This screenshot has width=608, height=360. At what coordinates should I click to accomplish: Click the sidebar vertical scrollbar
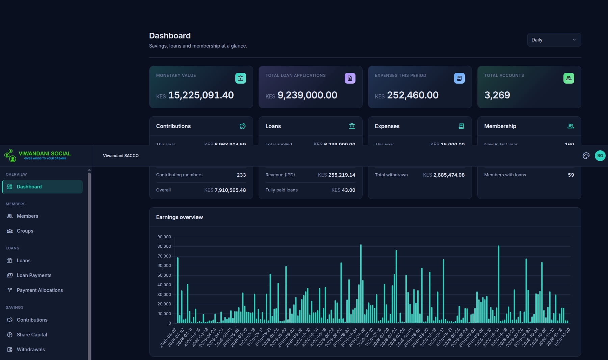[x=89, y=266]
